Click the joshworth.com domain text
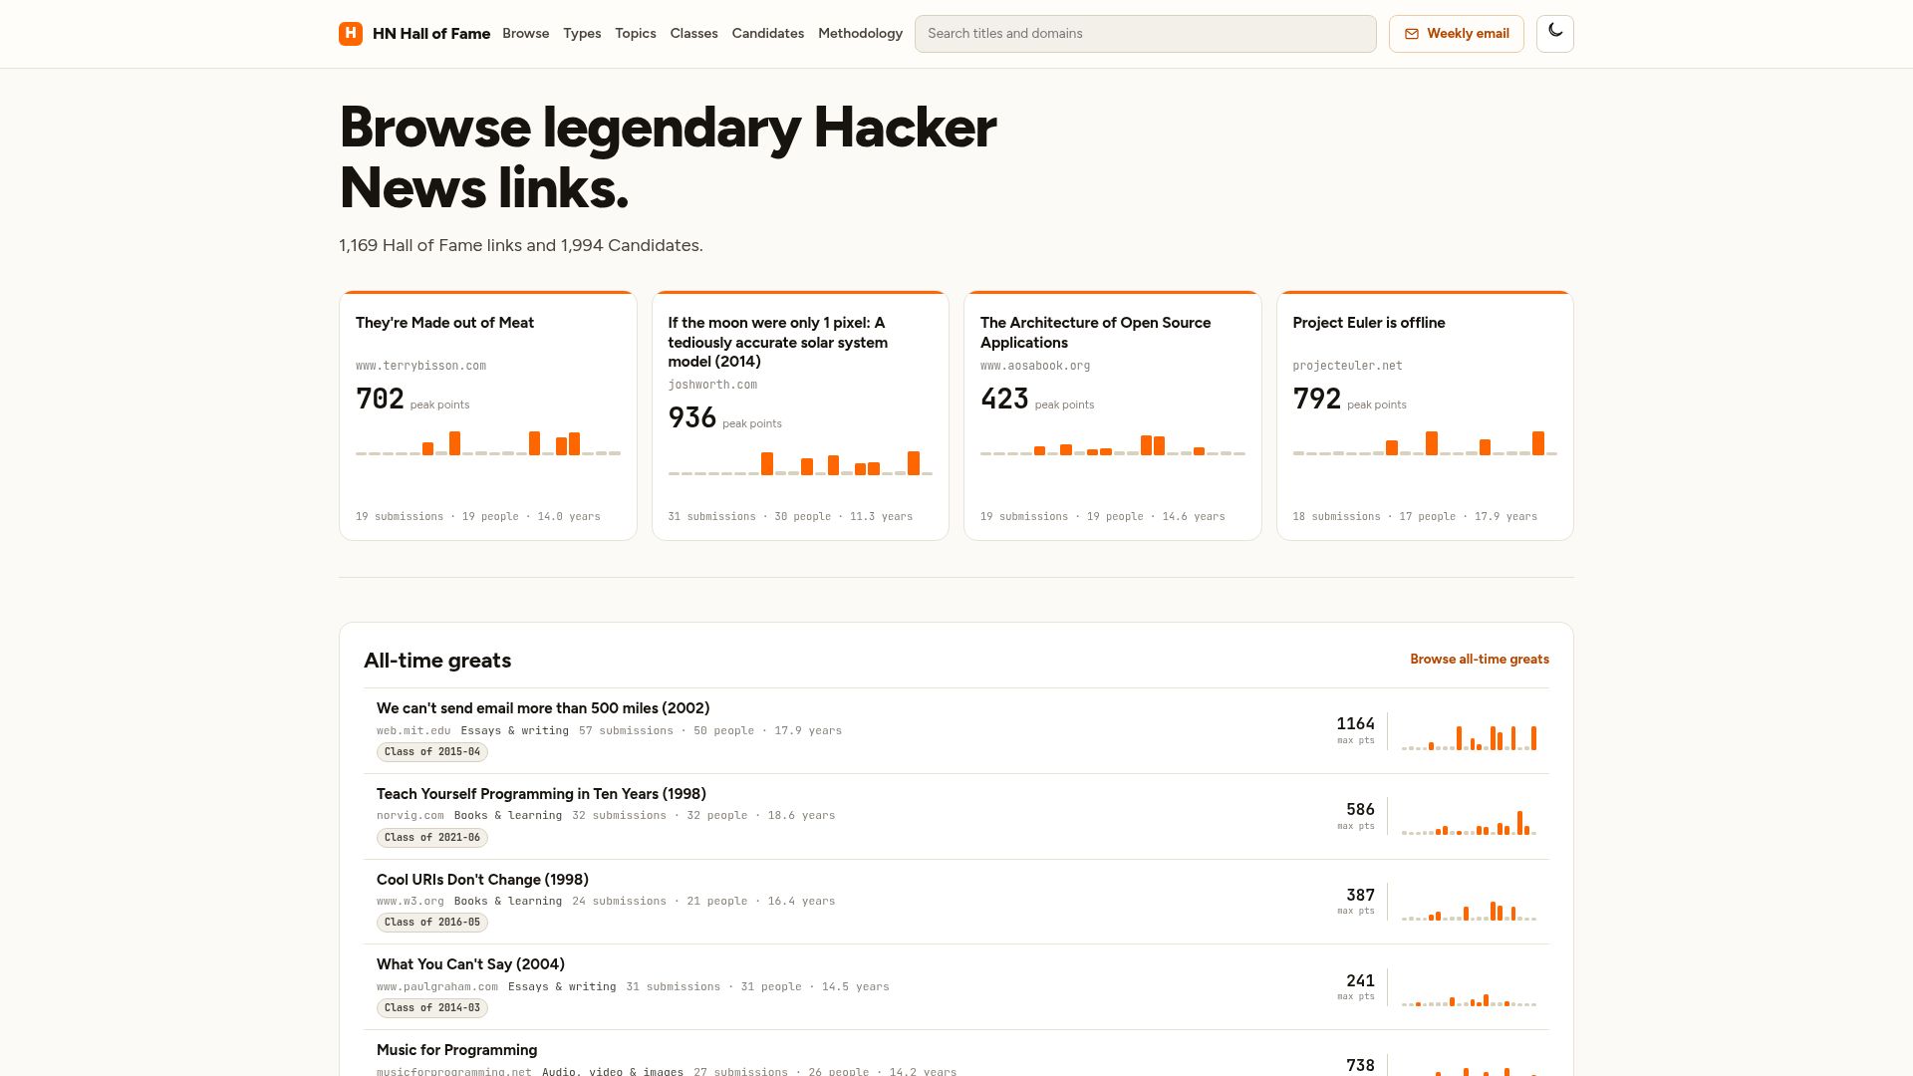The width and height of the screenshot is (1913, 1076). (x=712, y=385)
